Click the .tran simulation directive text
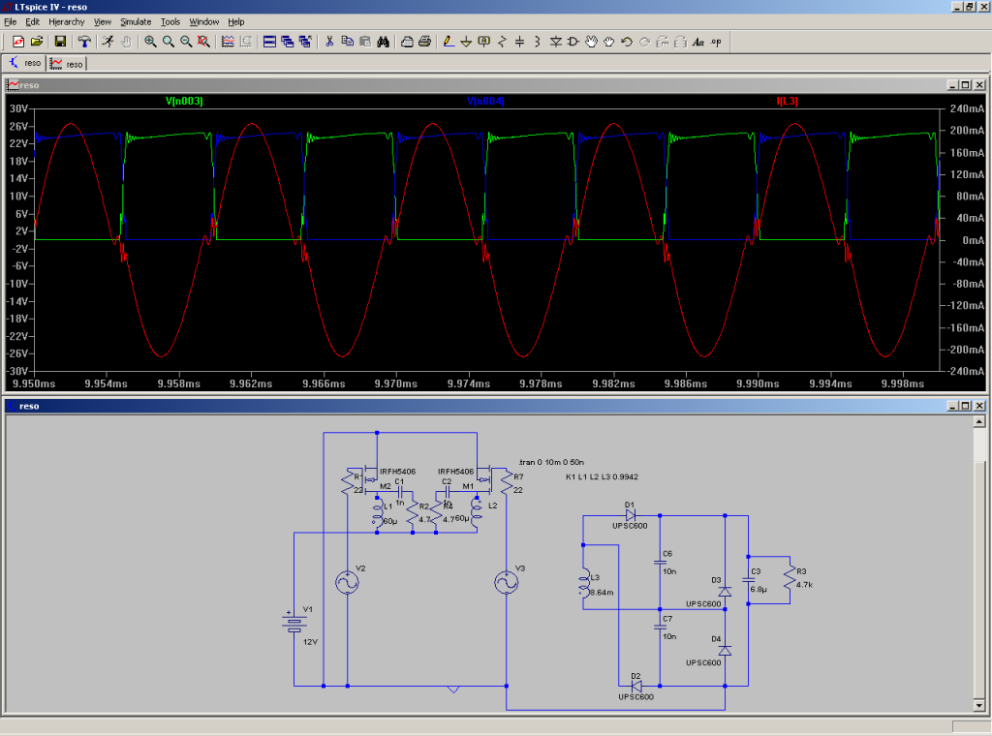This screenshot has width=992, height=736. pyautogui.click(x=550, y=463)
